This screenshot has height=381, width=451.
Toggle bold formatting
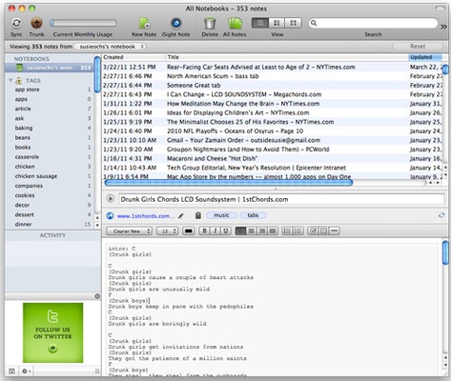[204, 231]
